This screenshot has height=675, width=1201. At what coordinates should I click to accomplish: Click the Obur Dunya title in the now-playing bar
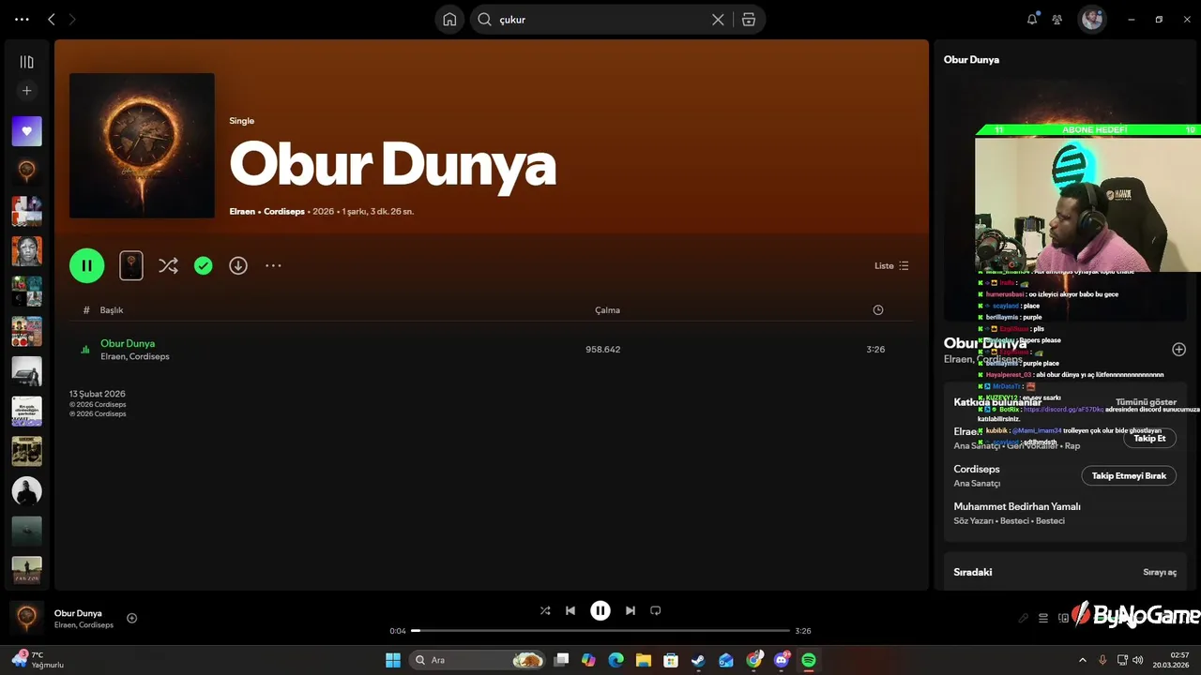click(78, 613)
